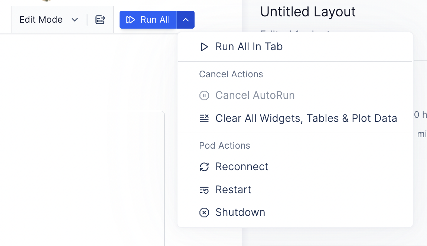This screenshot has height=246, width=427.
Task: Collapse the Run All dropdown chevron
Action: [185, 20]
